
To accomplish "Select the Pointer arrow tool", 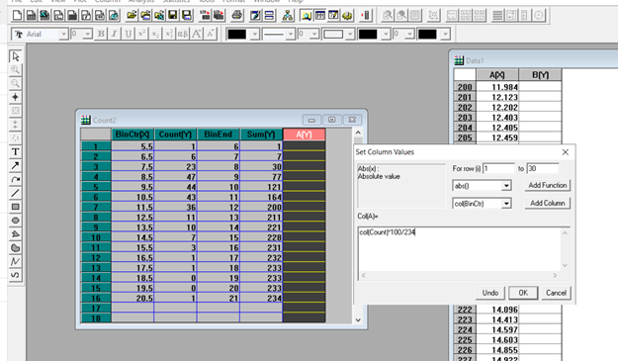I will click(x=16, y=56).
